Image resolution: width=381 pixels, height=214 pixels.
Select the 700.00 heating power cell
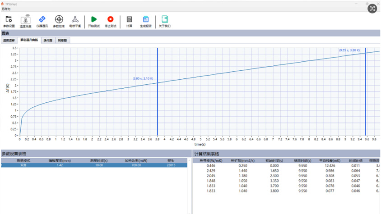click(x=136, y=165)
